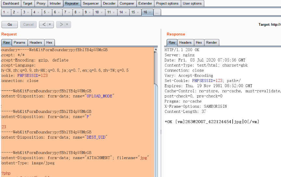This screenshot has width=281, height=177.
Task: Click the Content-Type: image/jpeg request line
Action: (28, 163)
